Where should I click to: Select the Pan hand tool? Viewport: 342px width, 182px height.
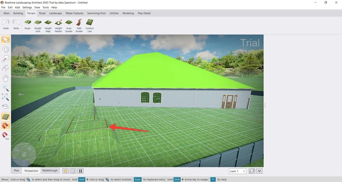pyautogui.click(x=6, y=78)
